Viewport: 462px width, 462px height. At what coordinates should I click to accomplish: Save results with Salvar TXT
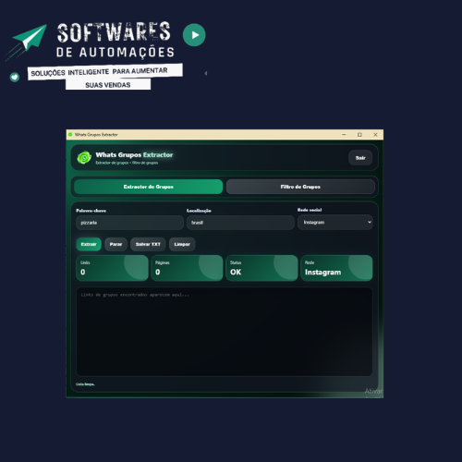(148, 244)
